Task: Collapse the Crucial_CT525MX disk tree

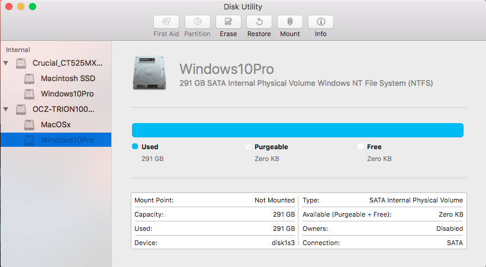Action: [x=5, y=63]
